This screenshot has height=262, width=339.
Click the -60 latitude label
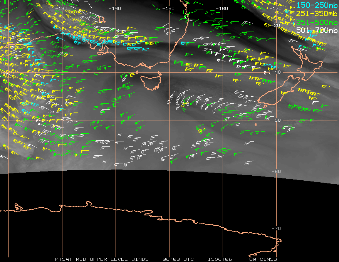pyautogui.click(x=276, y=171)
